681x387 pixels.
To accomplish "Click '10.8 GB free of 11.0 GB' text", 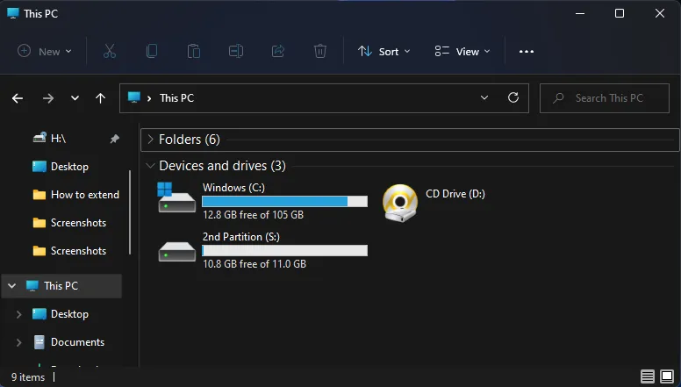I will point(254,263).
